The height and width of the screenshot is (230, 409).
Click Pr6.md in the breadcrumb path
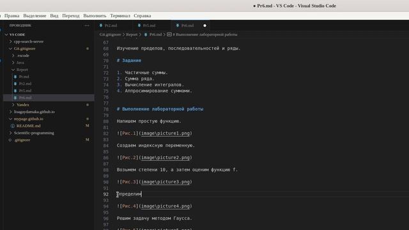click(155, 34)
